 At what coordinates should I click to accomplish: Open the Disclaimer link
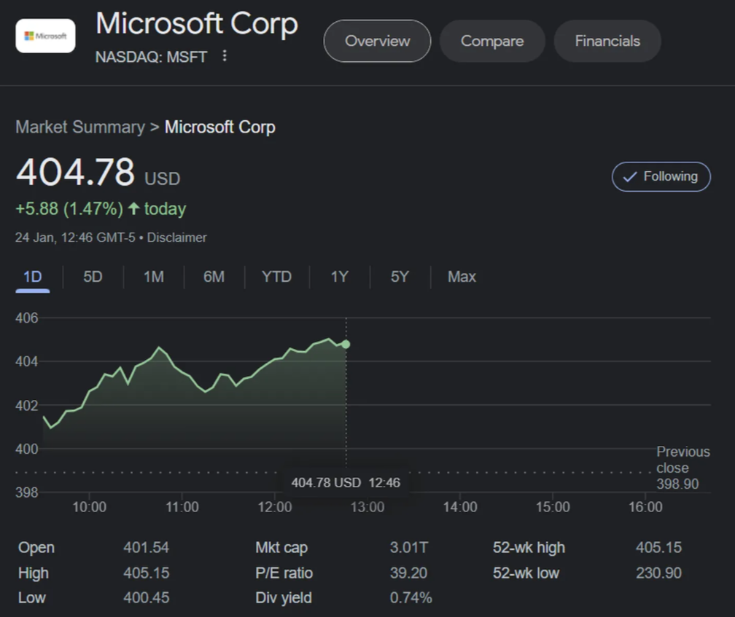click(177, 237)
